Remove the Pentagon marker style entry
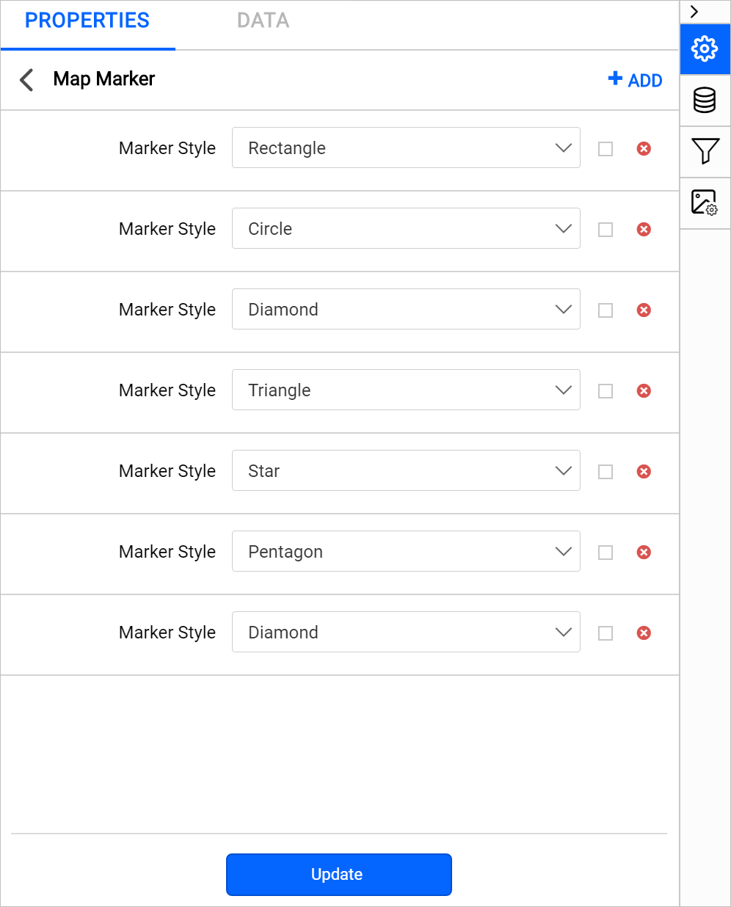The height and width of the screenshot is (907, 731). [644, 552]
